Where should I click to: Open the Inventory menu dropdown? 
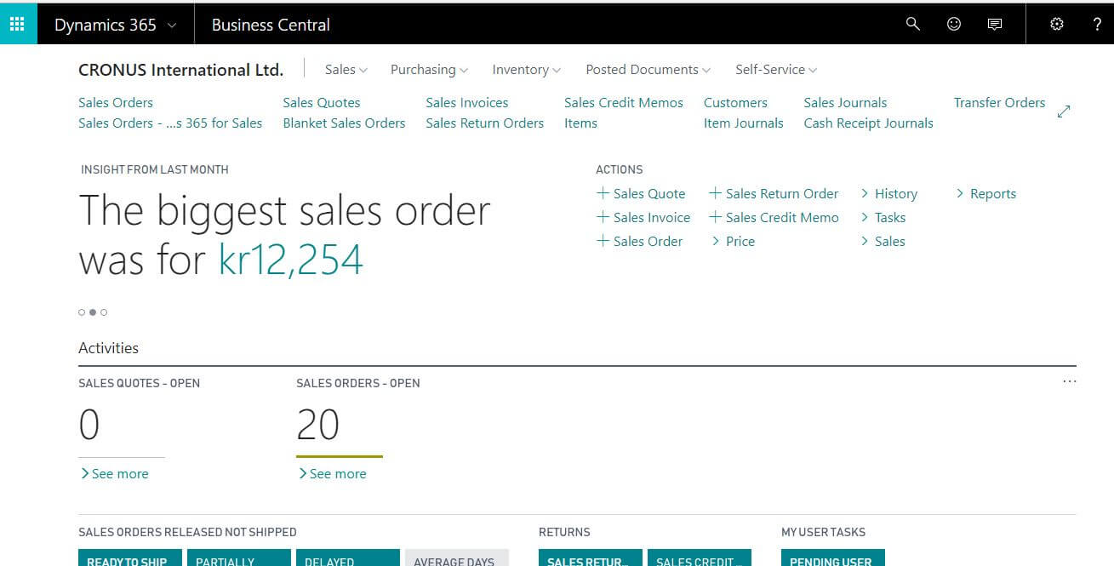tap(526, 70)
